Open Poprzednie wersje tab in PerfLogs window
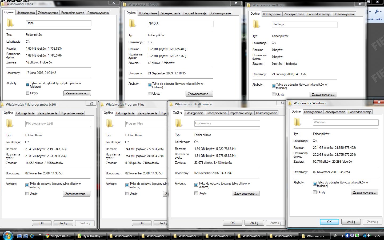Screen dimensions: 384x240 319,14
